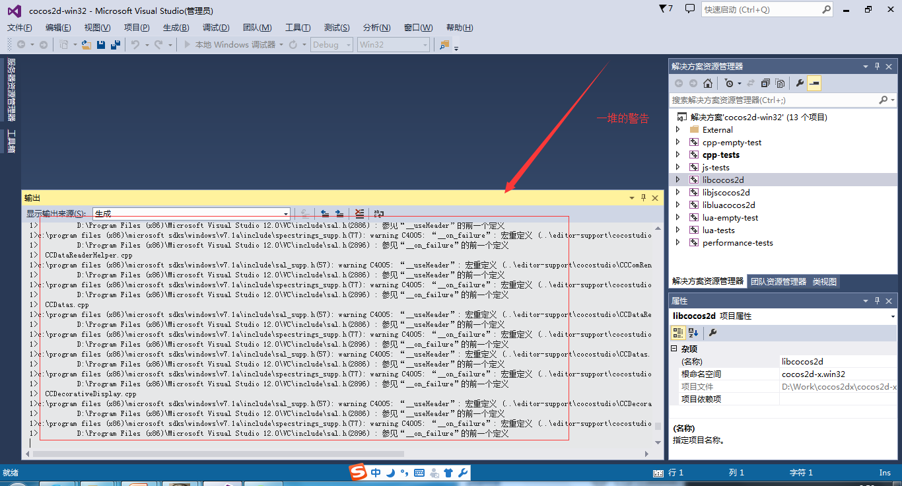Open the 工具箱 side tab
Viewport: 902px width, 486px height.
coord(11,140)
